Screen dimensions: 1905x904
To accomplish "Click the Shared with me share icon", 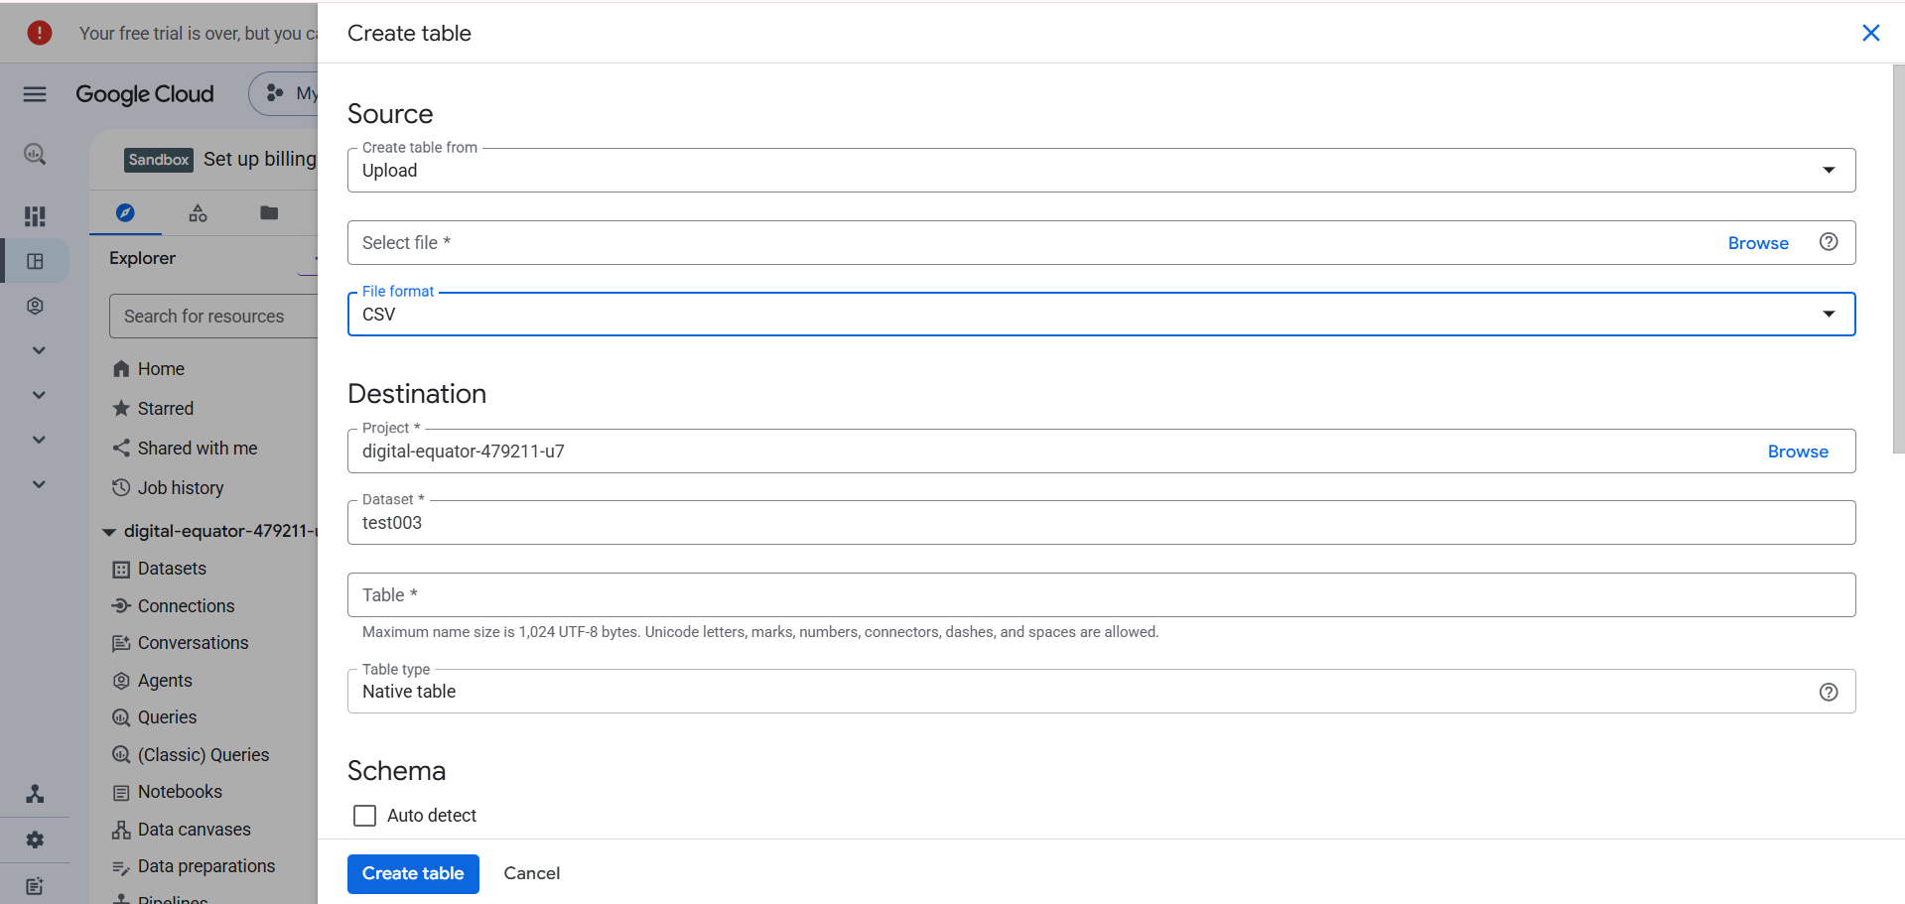I will 121,448.
